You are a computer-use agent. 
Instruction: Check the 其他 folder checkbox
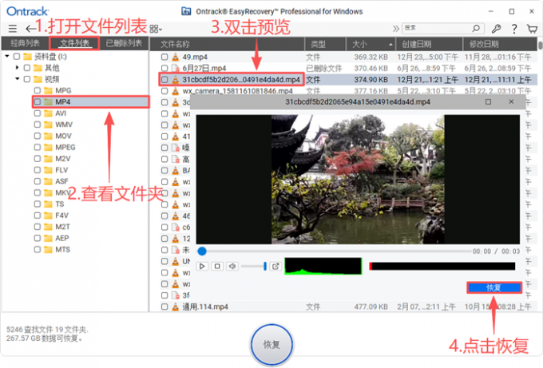[27, 68]
